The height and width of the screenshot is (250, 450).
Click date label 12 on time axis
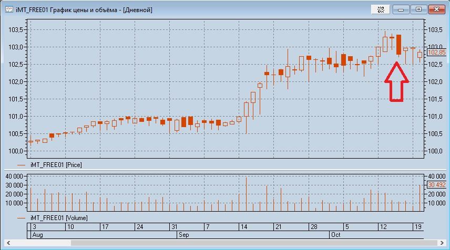(383, 227)
